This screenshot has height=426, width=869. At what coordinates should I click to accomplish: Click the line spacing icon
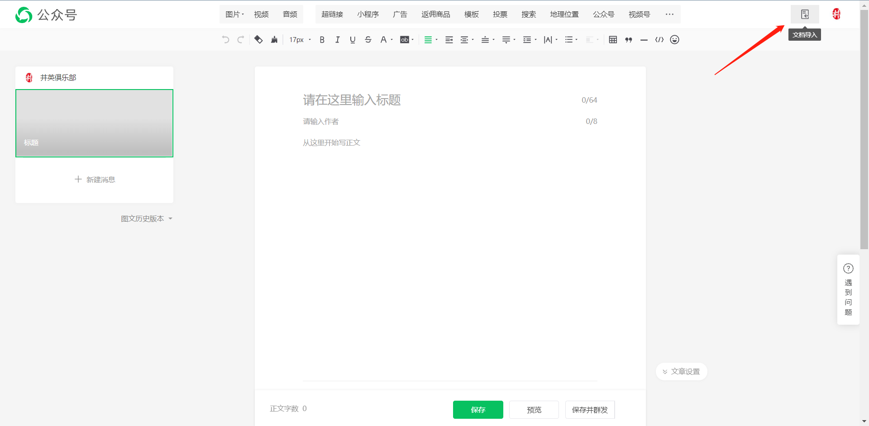coord(527,40)
